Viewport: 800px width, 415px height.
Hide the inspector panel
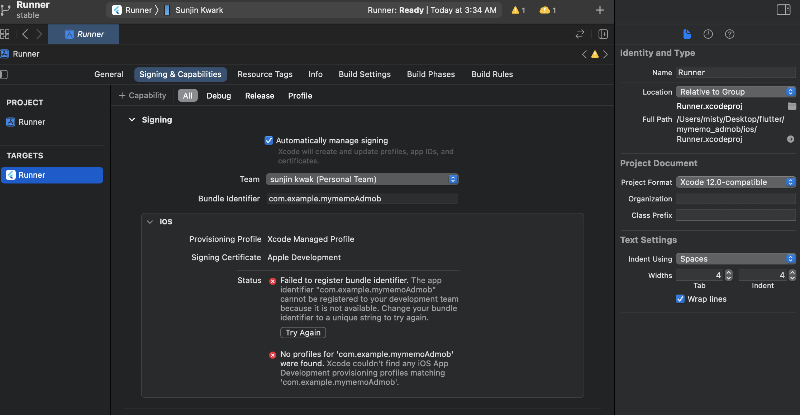tap(784, 10)
